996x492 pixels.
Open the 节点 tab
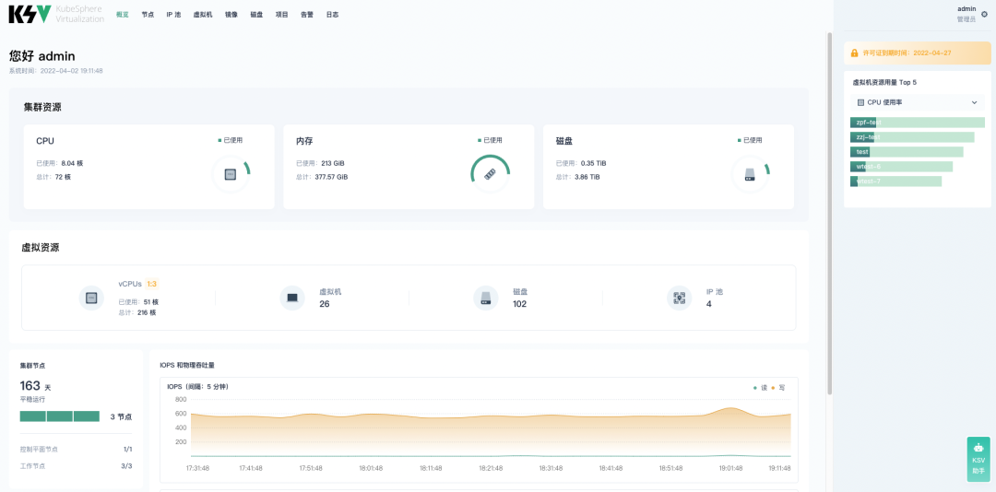click(148, 15)
